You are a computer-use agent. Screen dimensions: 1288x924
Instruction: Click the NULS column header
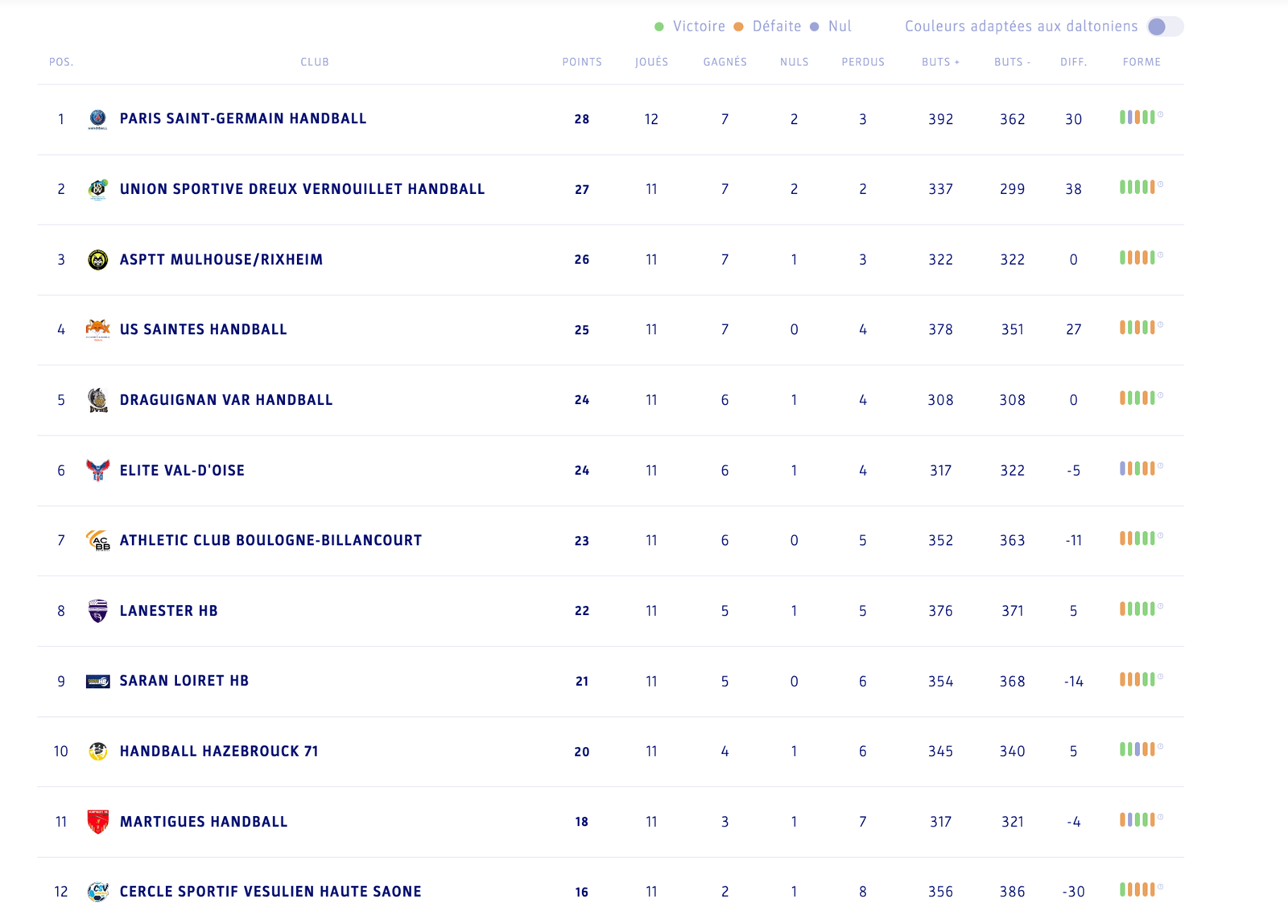(x=794, y=62)
